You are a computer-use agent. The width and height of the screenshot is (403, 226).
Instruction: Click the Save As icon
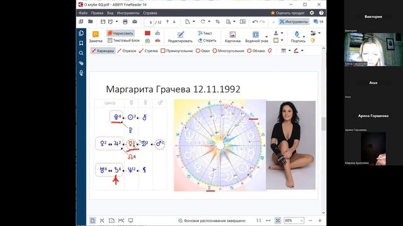[111, 22]
